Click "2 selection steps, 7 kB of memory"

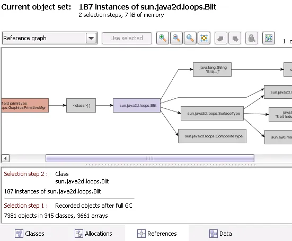click(121, 15)
